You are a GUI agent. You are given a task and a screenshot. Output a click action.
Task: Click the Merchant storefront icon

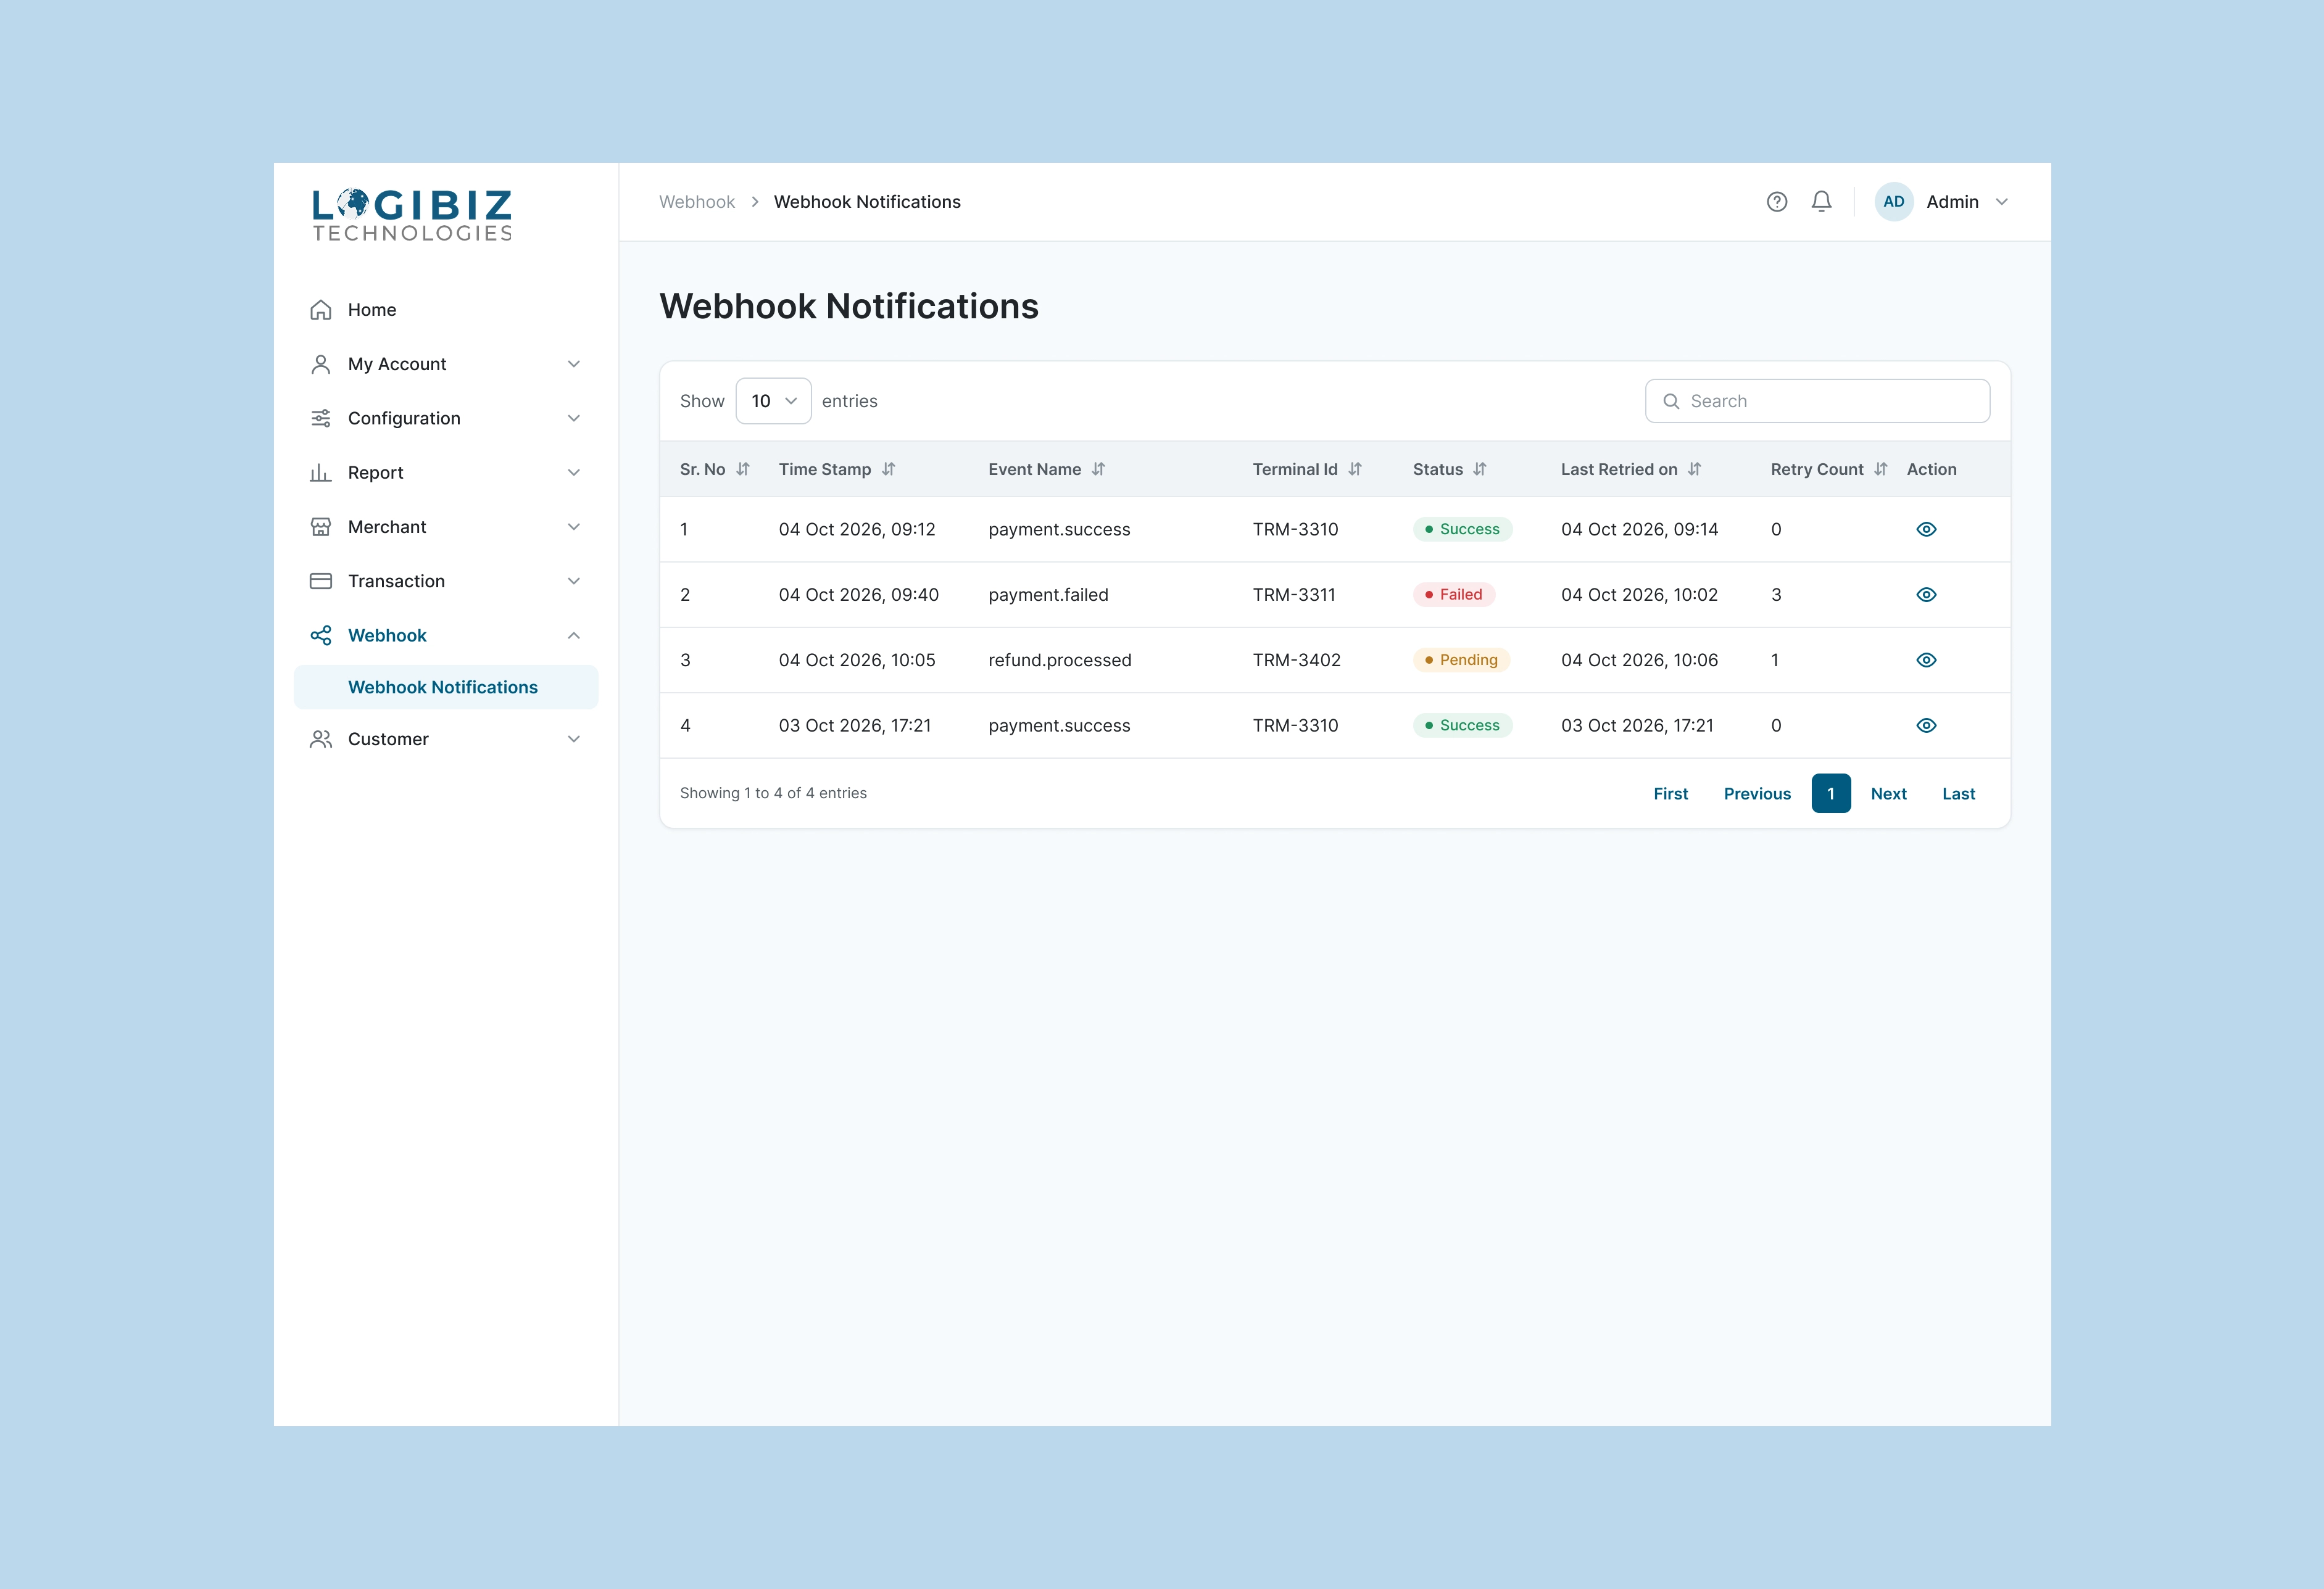(x=320, y=527)
